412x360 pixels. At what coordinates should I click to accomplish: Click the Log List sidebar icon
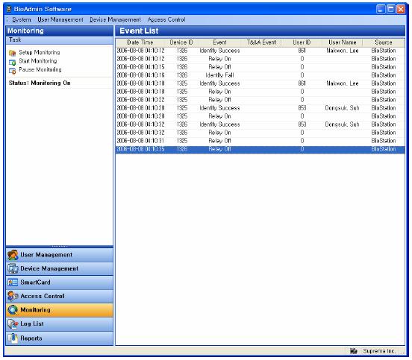[x=13, y=324]
